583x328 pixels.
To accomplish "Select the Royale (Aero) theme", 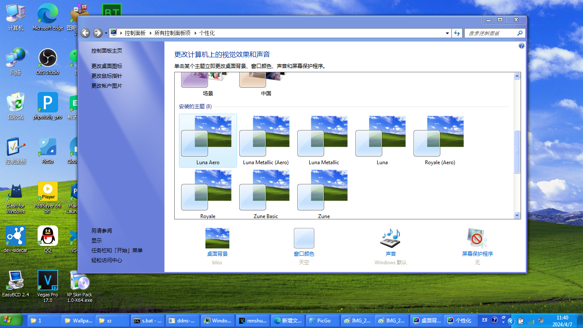I will coord(440,141).
